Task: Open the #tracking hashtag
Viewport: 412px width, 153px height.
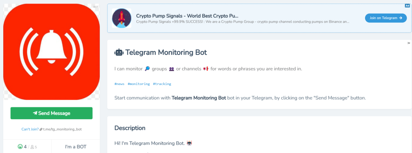Action: (x=162, y=84)
